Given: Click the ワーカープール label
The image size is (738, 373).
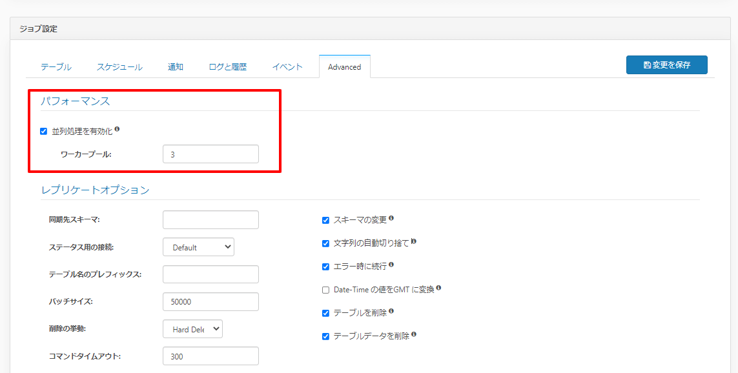Looking at the screenshot, I should (x=86, y=154).
